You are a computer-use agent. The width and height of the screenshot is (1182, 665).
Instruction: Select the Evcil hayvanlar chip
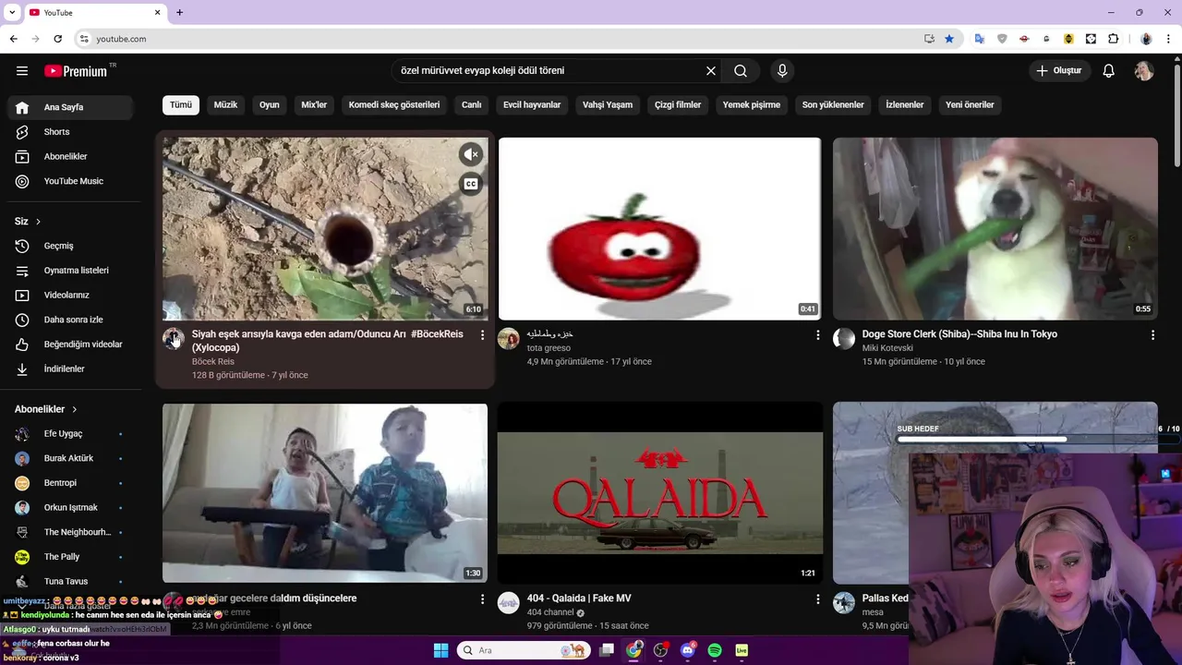[532, 105]
